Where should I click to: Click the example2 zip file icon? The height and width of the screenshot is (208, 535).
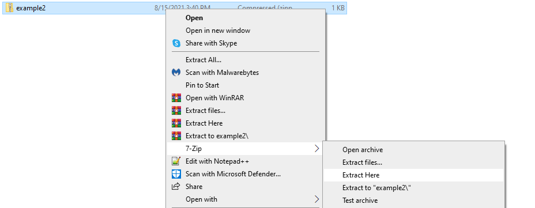[x=10, y=8]
